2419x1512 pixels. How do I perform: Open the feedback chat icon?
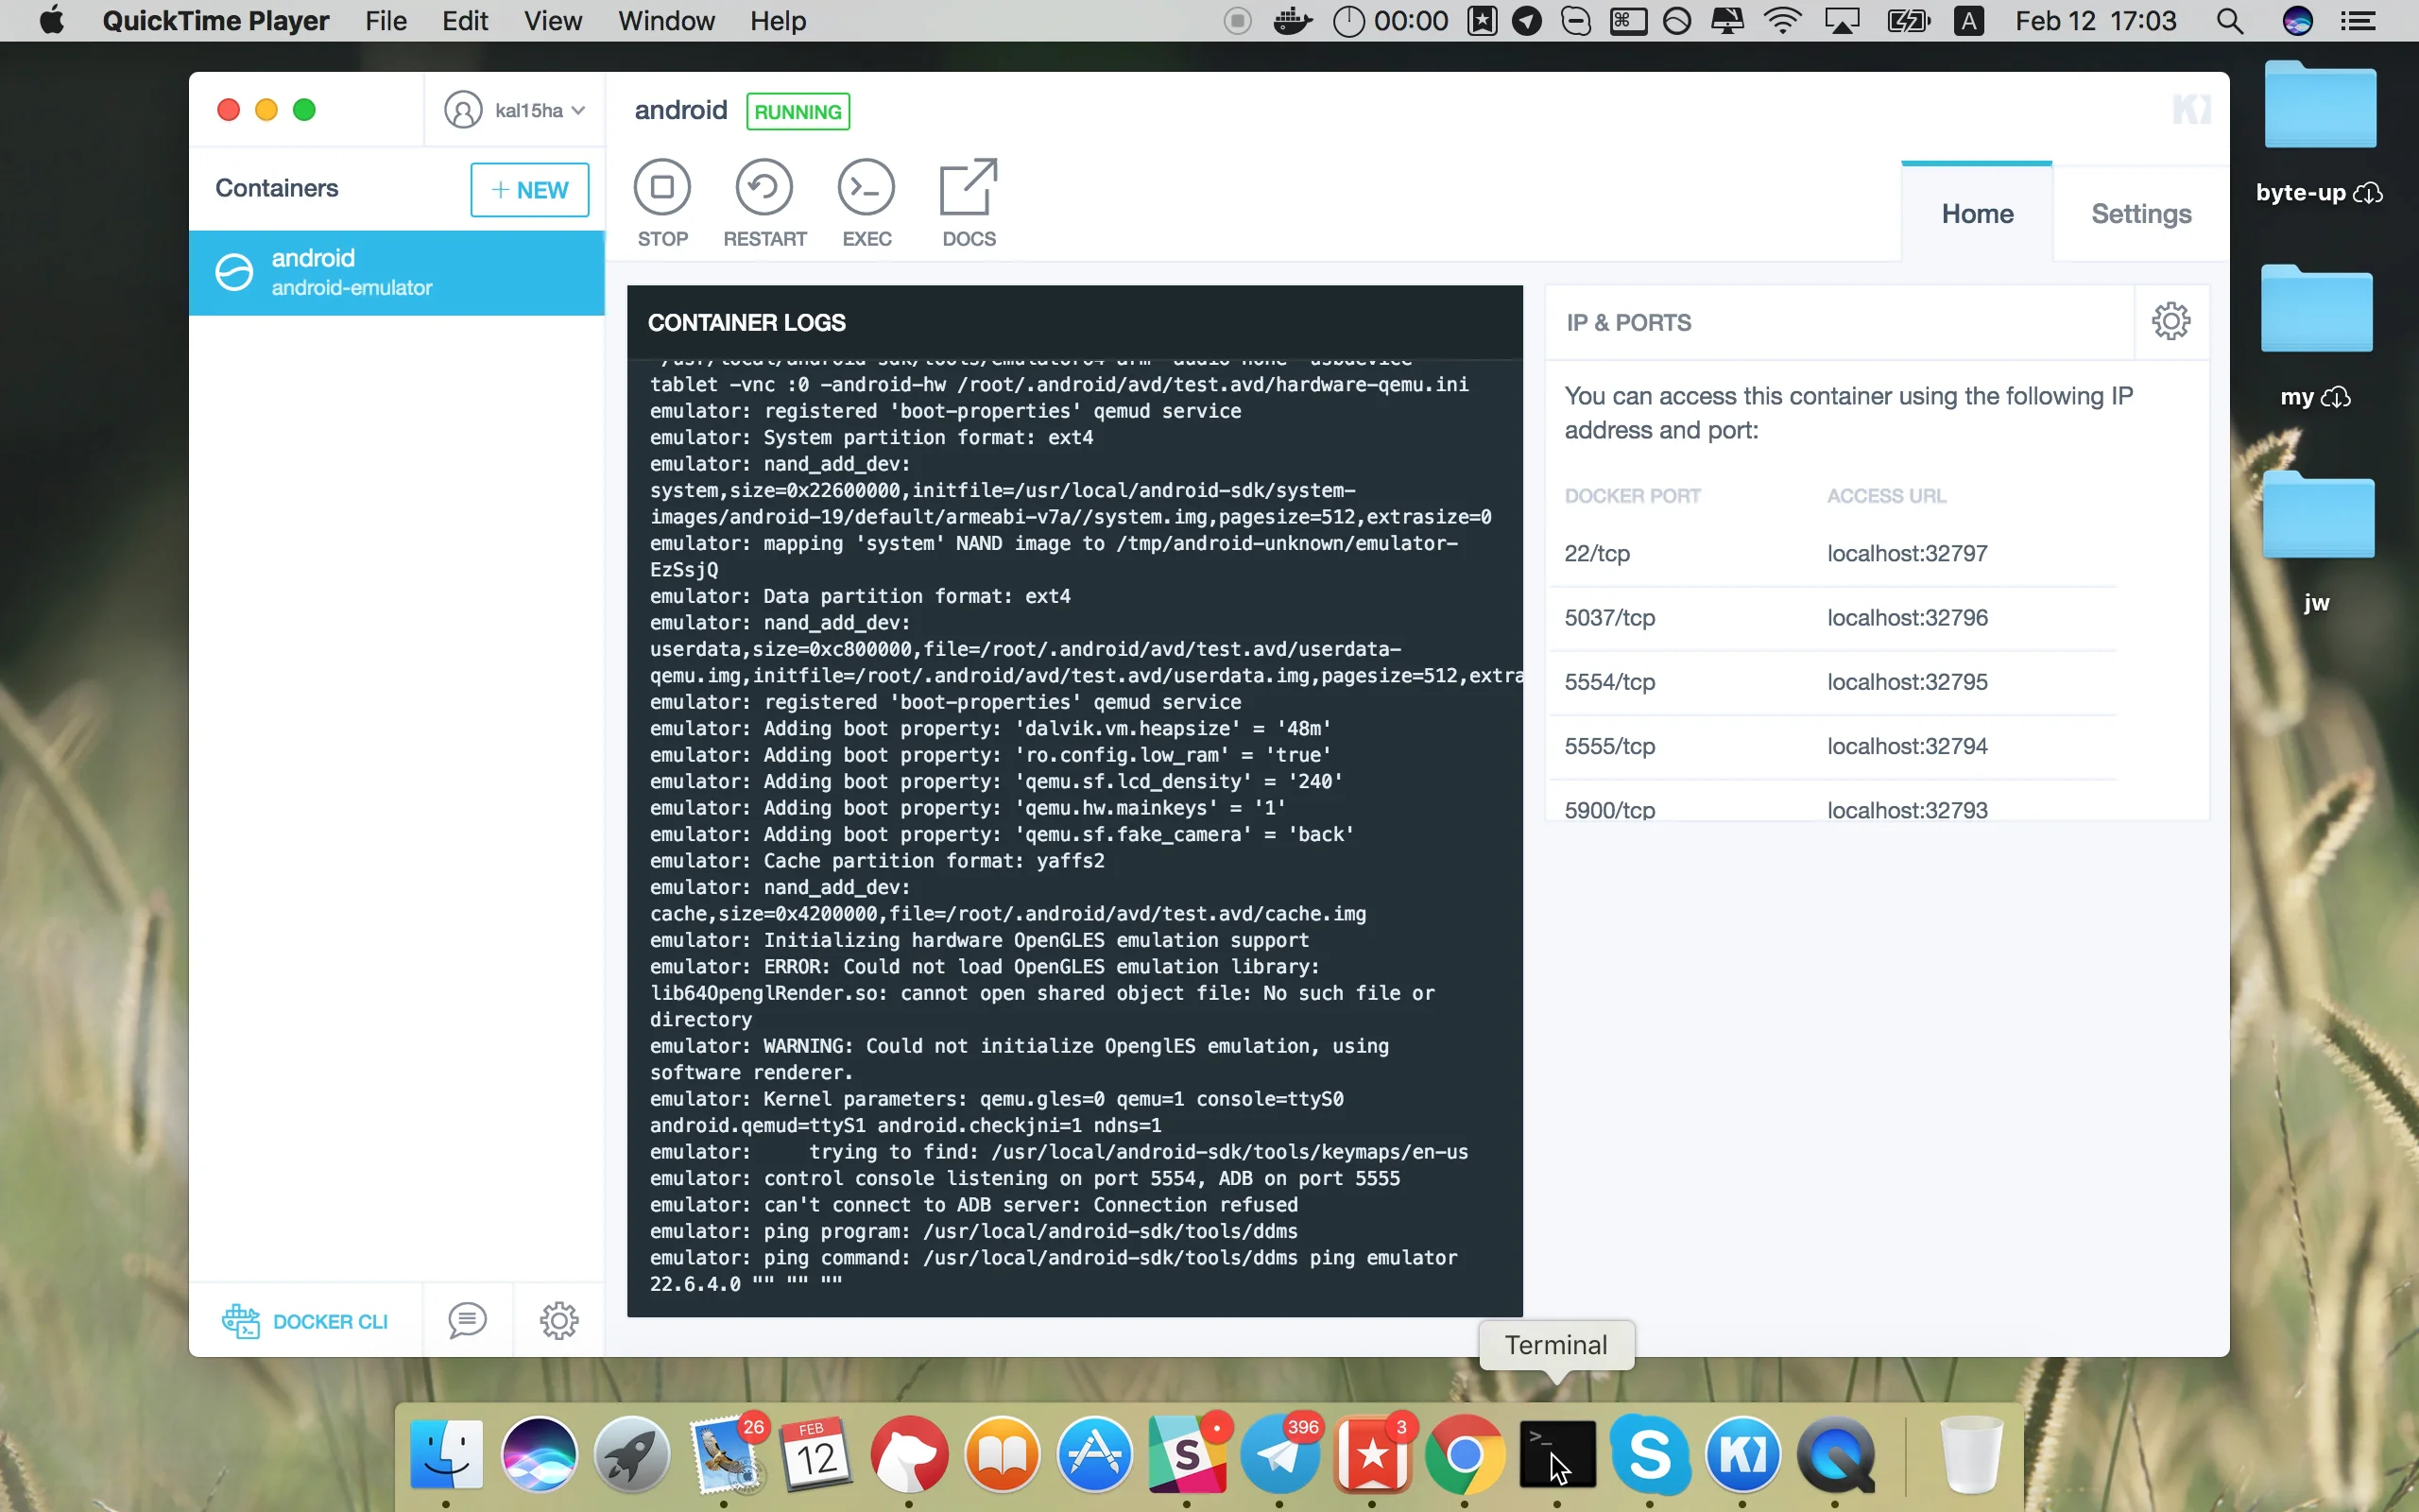point(466,1320)
